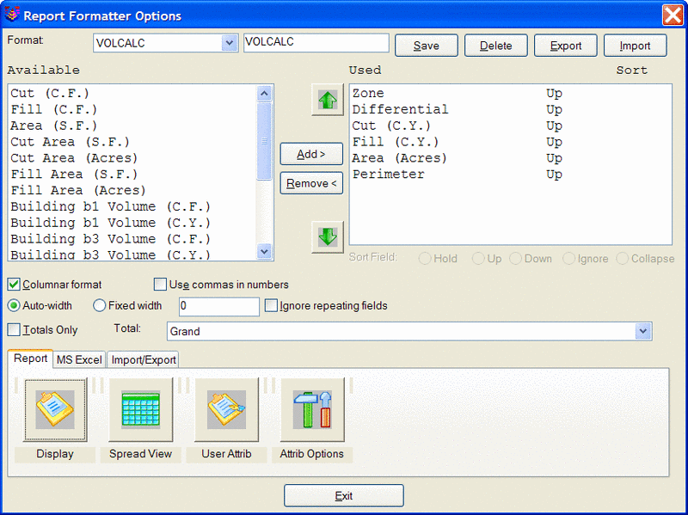The height and width of the screenshot is (515, 688).
Task: Click the format name VOLCALC text field
Action: [316, 42]
